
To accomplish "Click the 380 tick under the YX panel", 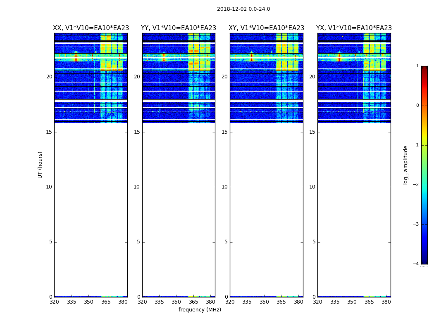I will point(386,302).
